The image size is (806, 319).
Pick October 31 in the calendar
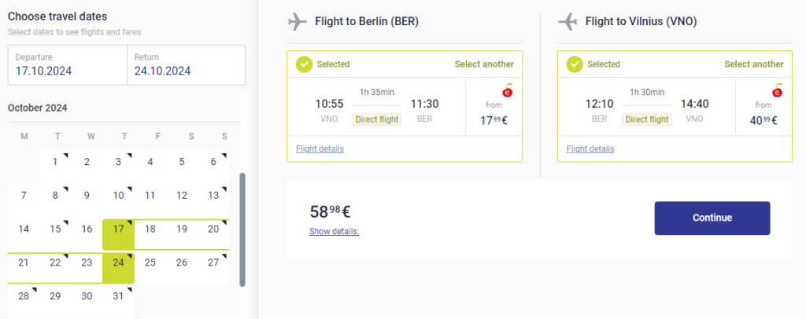(x=118, y=296)
